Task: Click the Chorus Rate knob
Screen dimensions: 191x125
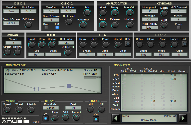Action: coord(101,109)
